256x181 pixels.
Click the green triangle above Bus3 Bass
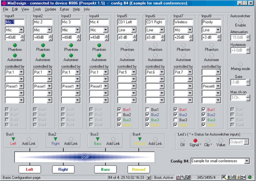pos(98,139)
